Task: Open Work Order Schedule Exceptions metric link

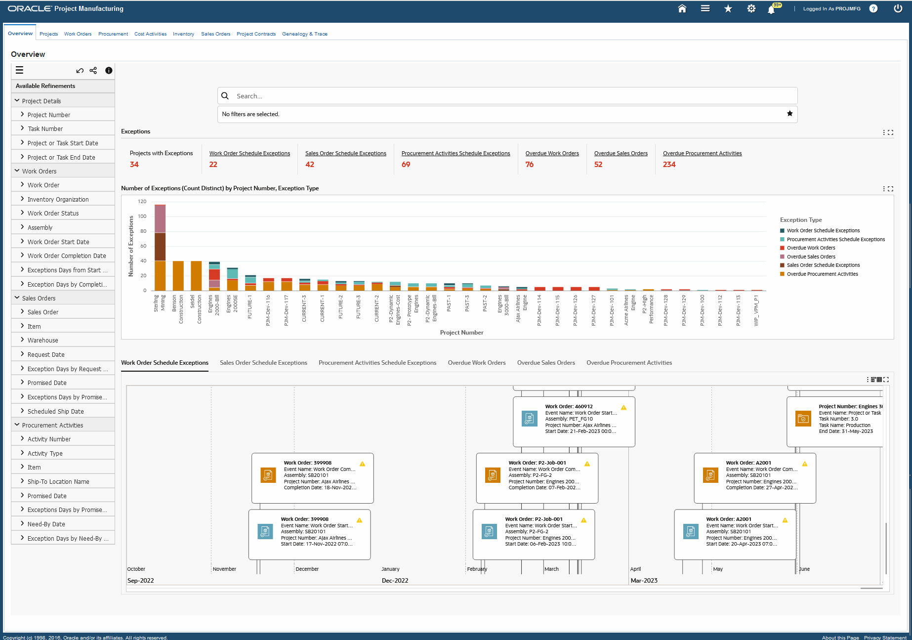Action: pos(249,153)
